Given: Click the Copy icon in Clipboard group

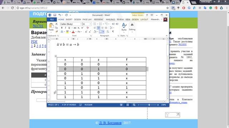Looking at the screenshot, I should (x=57, y=28).
